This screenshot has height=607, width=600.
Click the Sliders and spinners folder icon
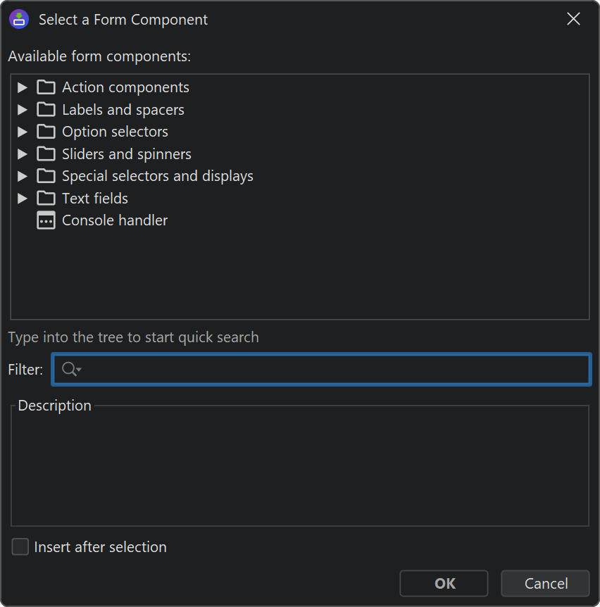pyautogui.click(x=46, y=154)
